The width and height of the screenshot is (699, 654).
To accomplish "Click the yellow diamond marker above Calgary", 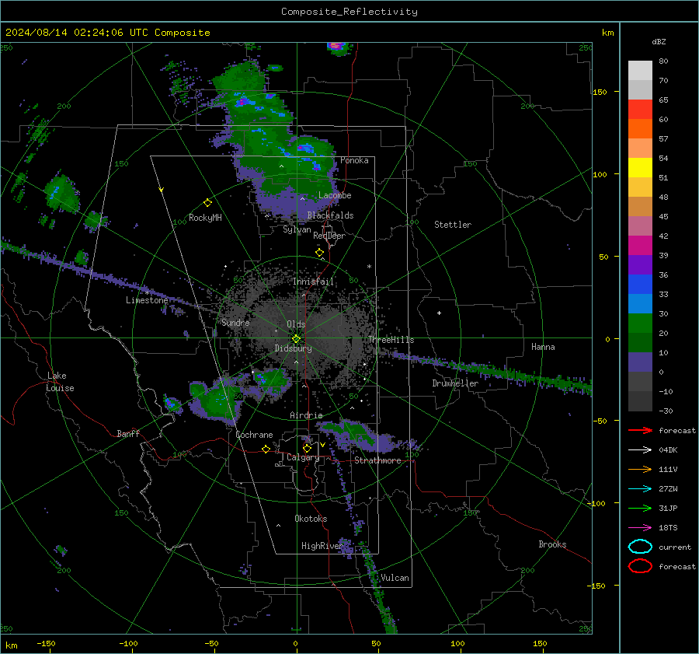I will tap(307, 448).
